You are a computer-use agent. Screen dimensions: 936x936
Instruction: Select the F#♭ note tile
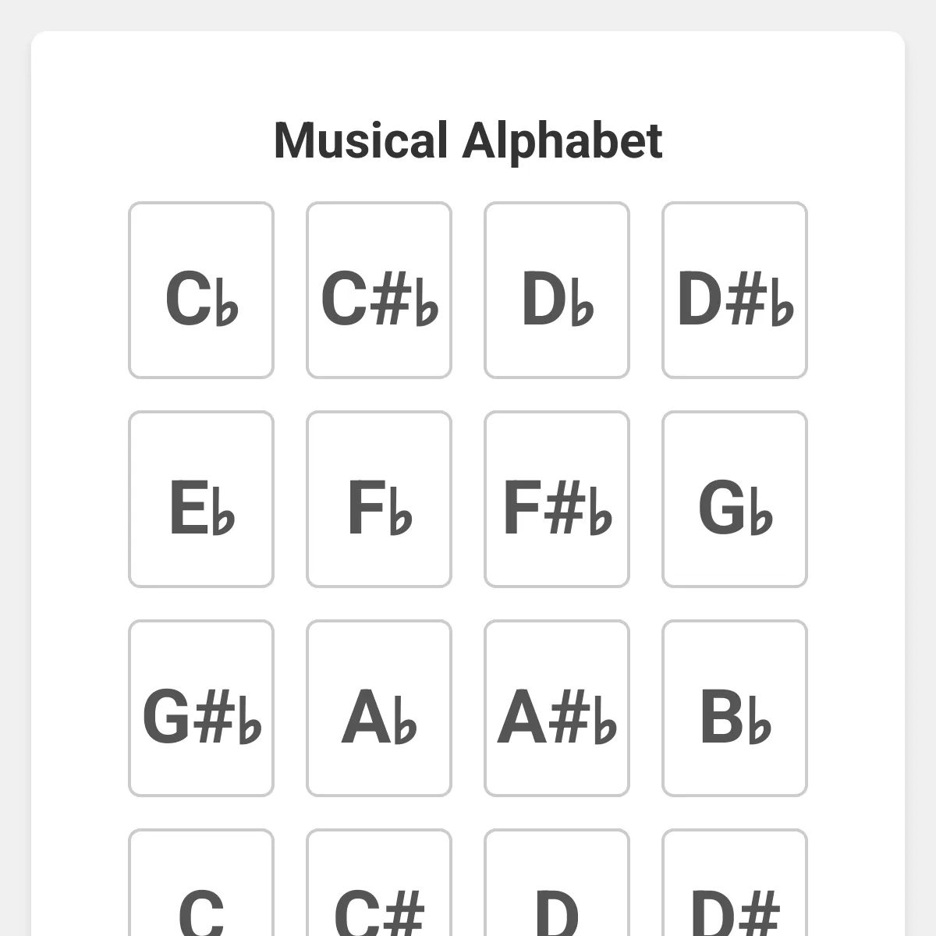coord(557,499)
